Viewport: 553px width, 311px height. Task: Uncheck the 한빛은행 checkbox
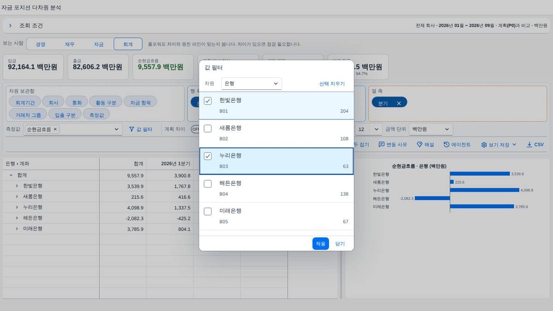tap(208, 101)
